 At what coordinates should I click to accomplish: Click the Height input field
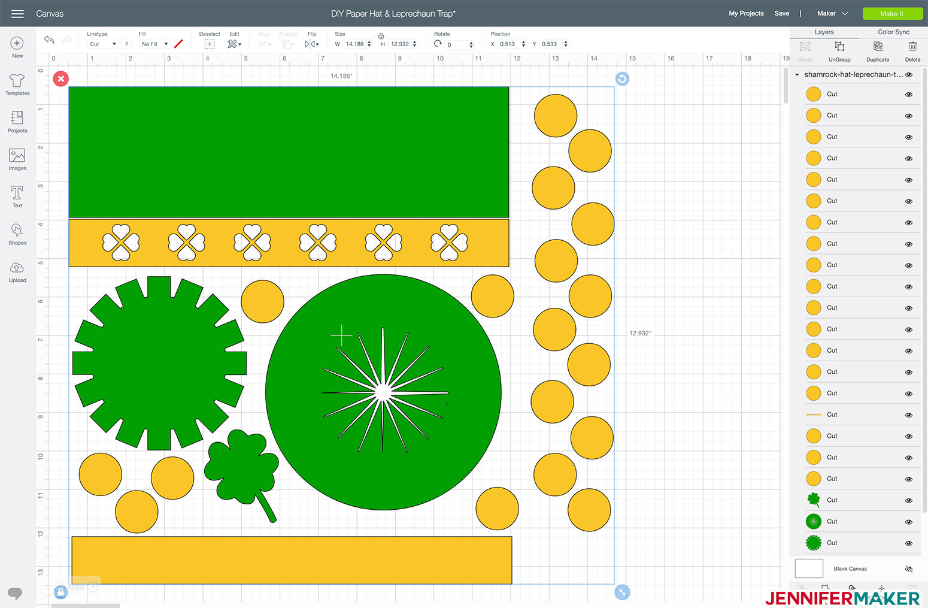[x=399, y=44]
